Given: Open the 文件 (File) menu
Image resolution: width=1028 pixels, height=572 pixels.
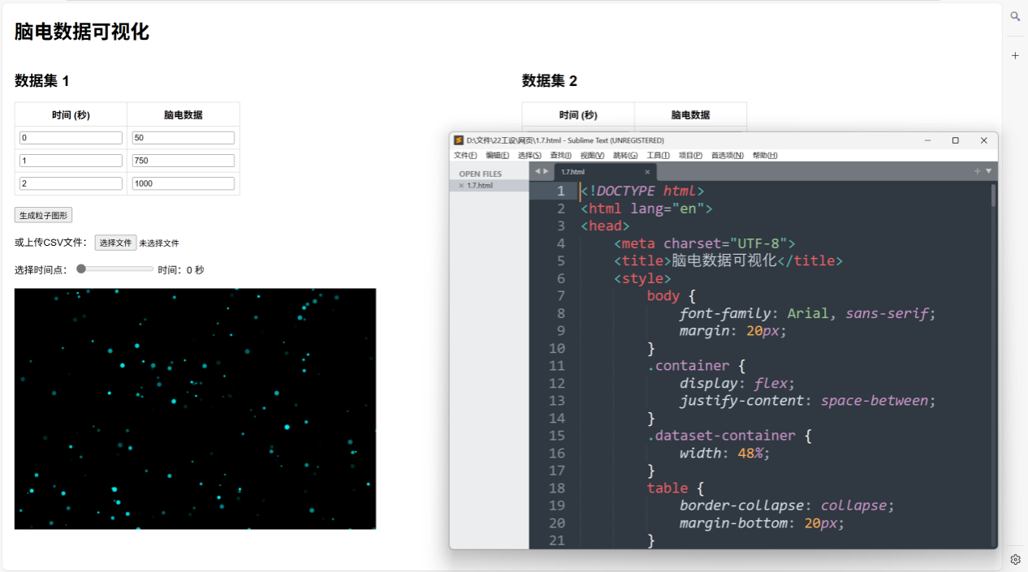Looking at the screenshot, I should pyautogui.click(x=465, y=155).
